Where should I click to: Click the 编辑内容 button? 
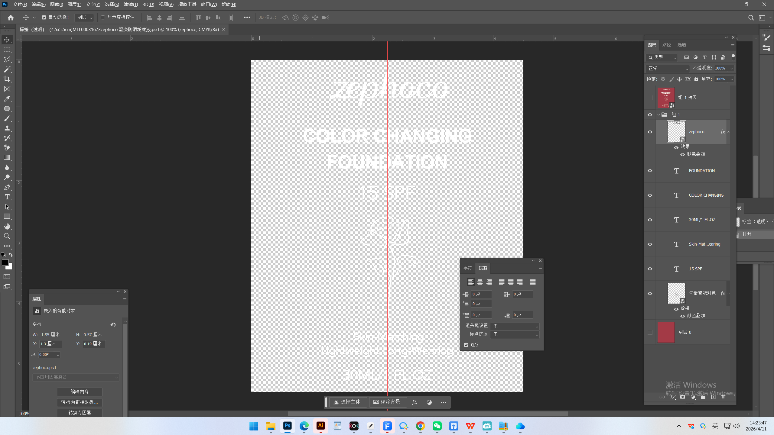[80, 392]
